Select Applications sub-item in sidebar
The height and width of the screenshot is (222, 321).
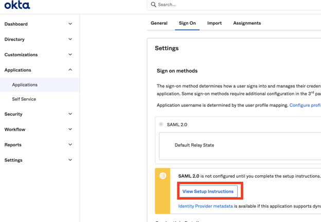pos(40,84)
